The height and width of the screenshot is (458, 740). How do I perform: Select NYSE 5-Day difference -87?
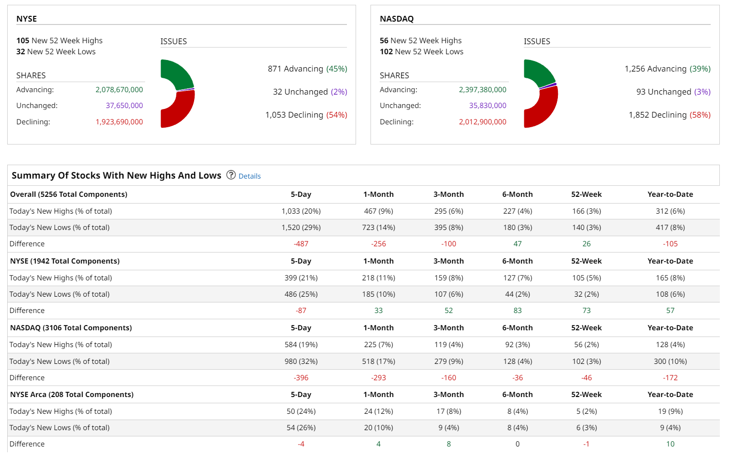[x=301, y=311]
